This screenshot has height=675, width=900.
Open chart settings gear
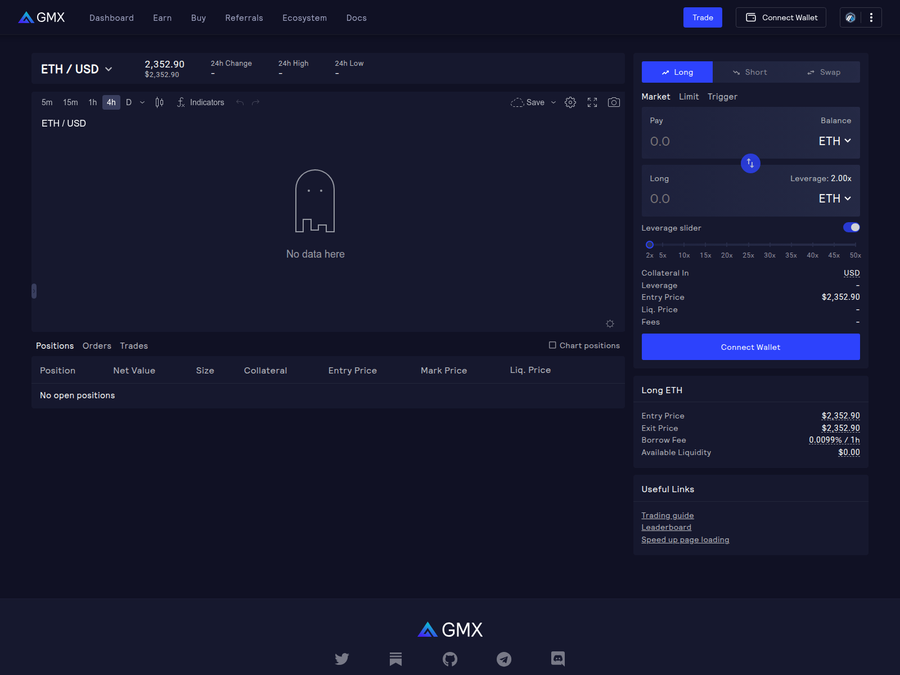pos(570,102)
